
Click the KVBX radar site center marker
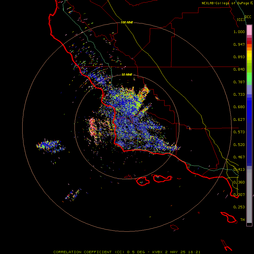(127, 127)
